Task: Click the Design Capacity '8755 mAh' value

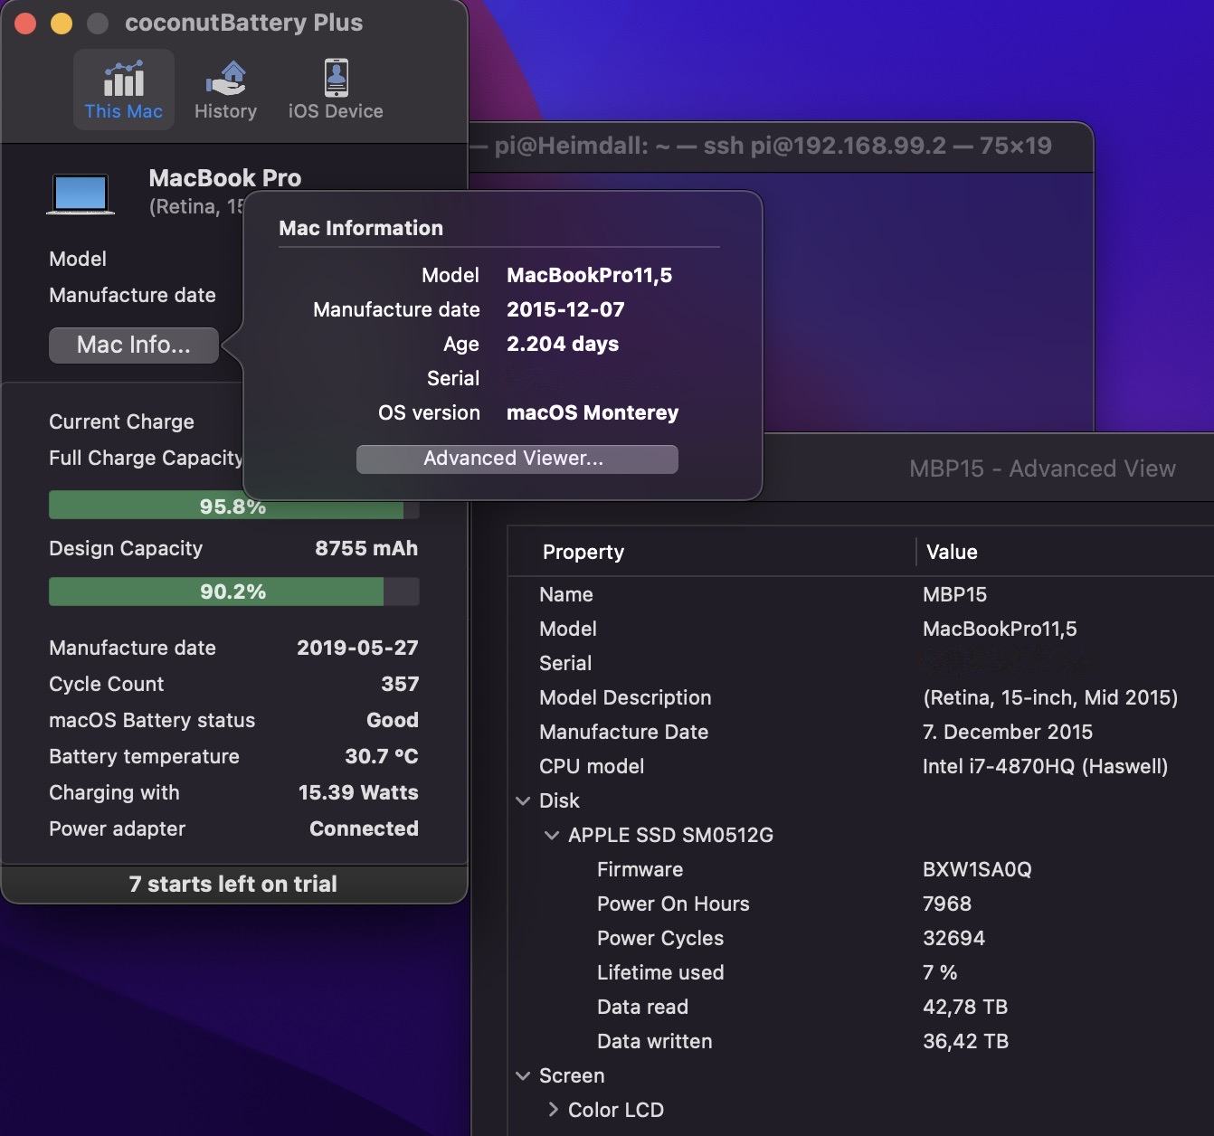Action: tap(366, 548)
